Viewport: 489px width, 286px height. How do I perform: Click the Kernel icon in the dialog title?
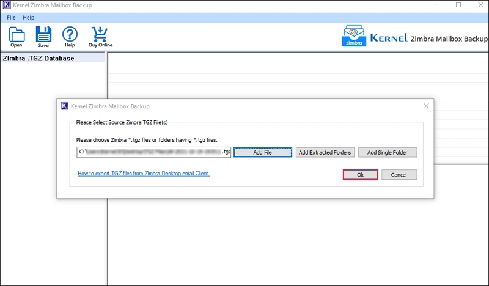tap(64, 106)
